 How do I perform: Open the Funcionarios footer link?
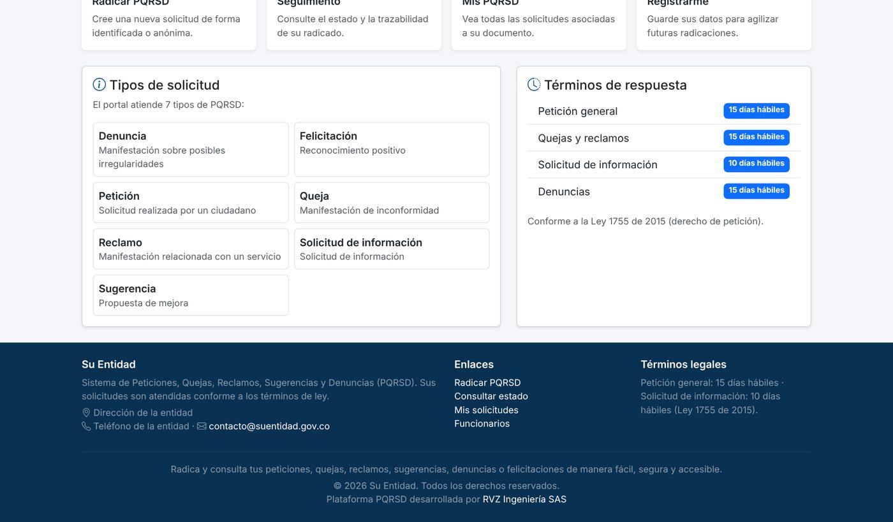(x=482, y=424)
